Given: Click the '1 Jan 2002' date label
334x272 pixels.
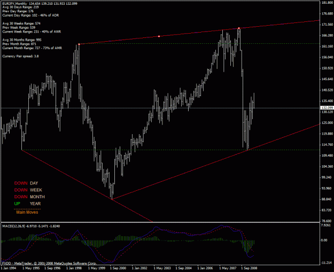Looking at the screenshot, I should [139, 268].
